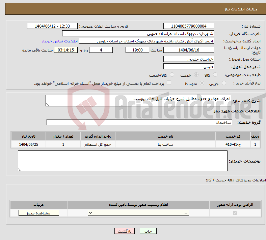Image resolution: width=266 pixels, height=240 pixels.
Task: Click the remaining time 03:14:15 field
Action: click(x=66, y=50)
